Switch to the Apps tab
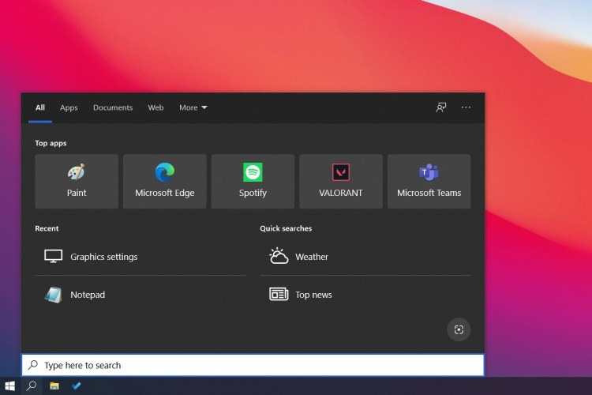592x395 pixels. [x=69, y=107]
